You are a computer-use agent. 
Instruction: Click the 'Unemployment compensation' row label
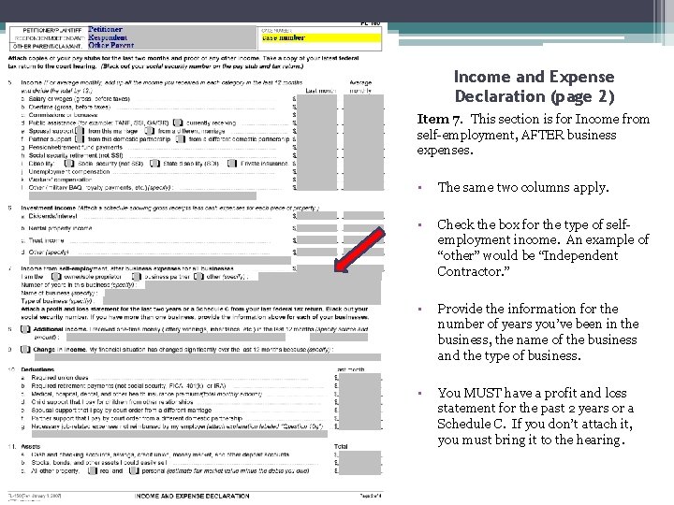click(x=68, y=171)
